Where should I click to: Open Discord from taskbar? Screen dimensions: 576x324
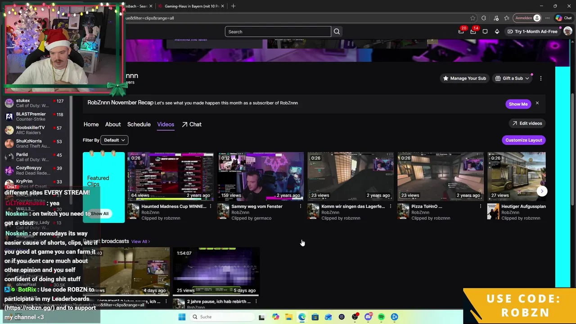tap(368, 317)
